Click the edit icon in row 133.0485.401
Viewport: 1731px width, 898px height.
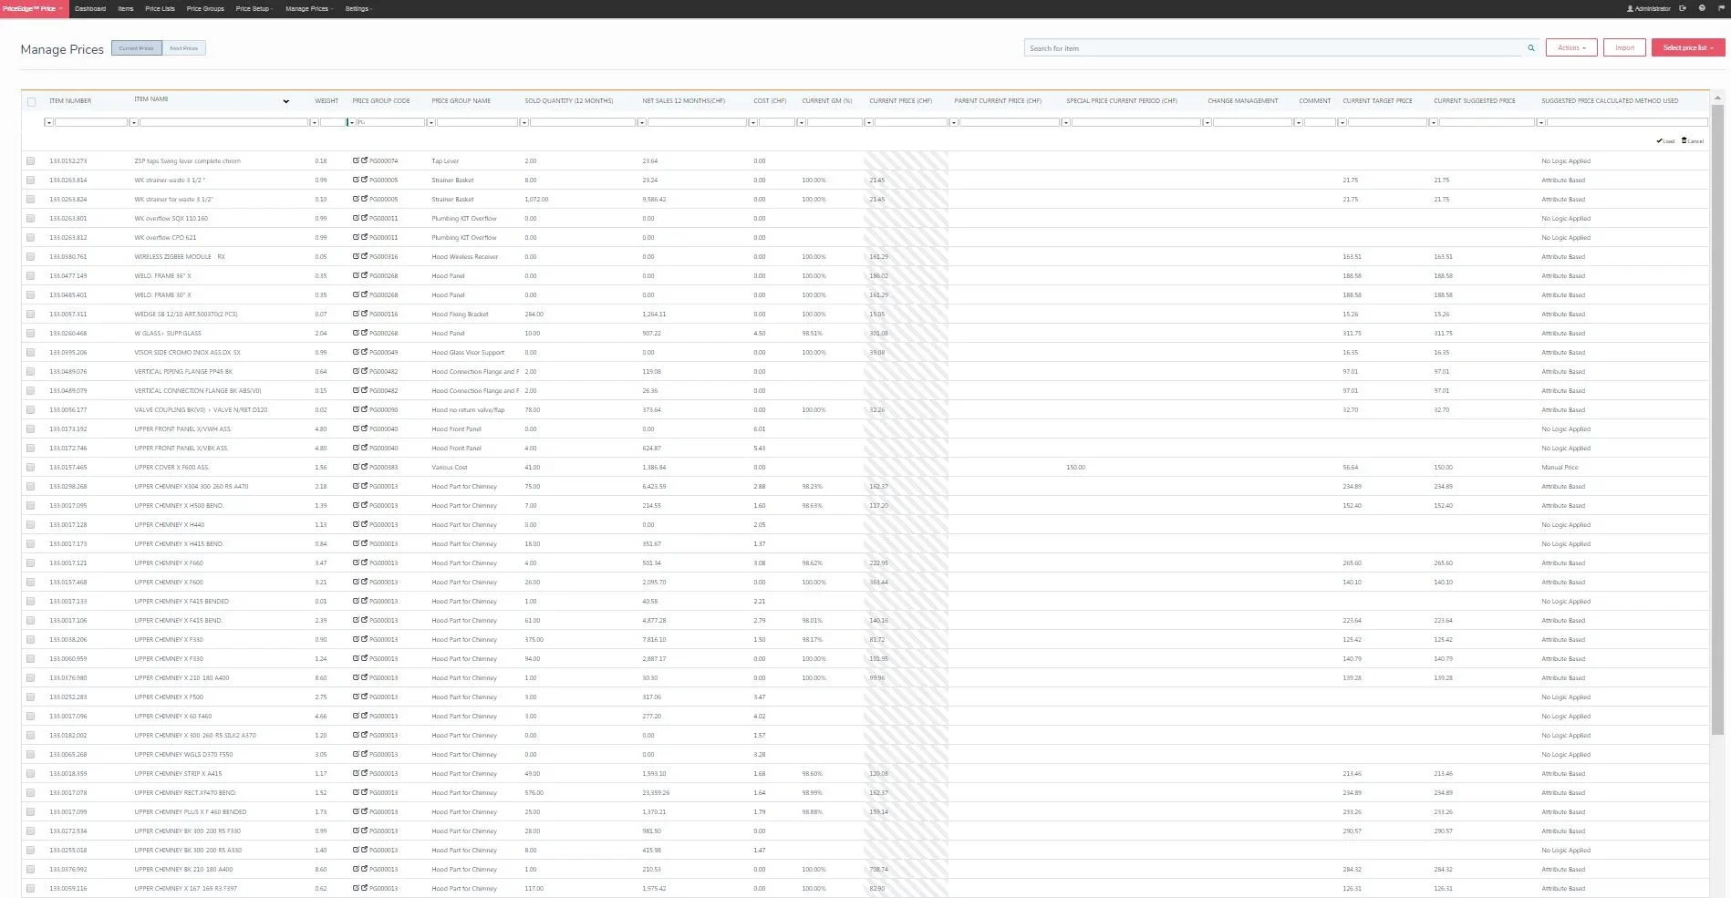pos(356,294)
